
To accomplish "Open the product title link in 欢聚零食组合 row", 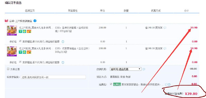I will coord(36,48).
